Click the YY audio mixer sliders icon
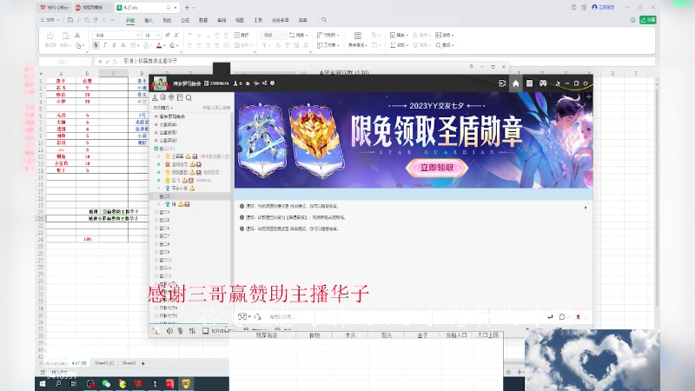The height and width of the screenshot is (391, 695). coord(192,331)
